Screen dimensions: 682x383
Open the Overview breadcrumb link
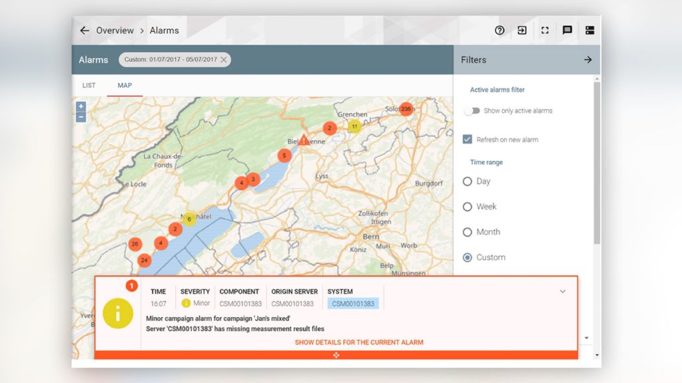(x=116, y=30)
